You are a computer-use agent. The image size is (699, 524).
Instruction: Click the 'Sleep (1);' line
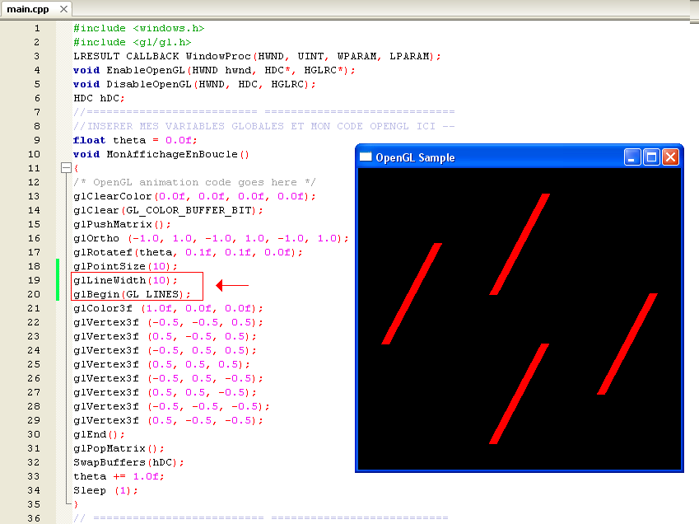click(x=105, y=490)
